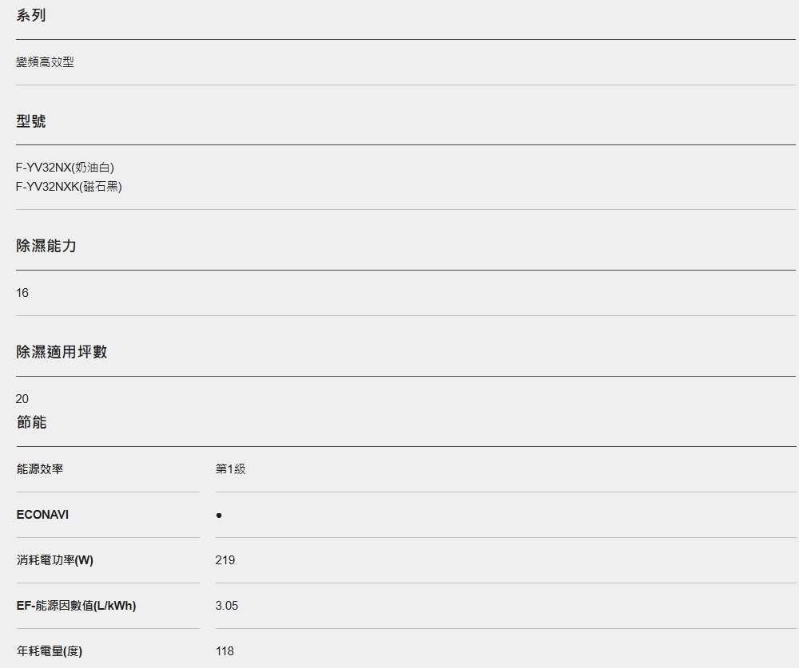
Task: Click the ECONAVI bullet dot indicator
Action: coord(219,516)
